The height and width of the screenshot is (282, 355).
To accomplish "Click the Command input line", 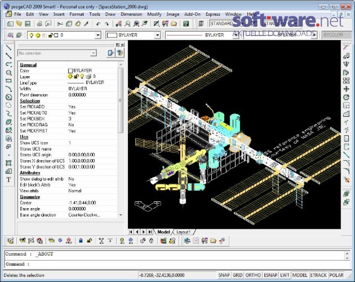I will click(176, 264).
